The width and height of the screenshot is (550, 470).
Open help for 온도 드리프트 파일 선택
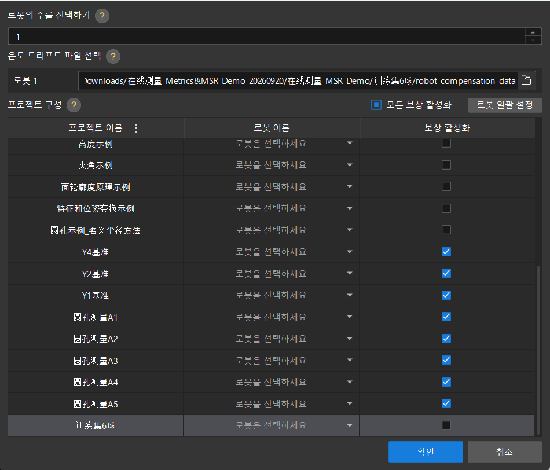(x=113, y=56)
